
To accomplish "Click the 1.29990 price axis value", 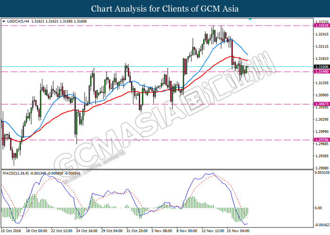I will [x=322, y=132].
